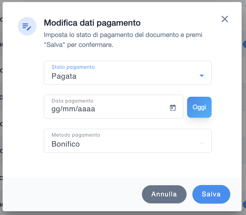Image resolution: width=246 pixels, height=215 pixels.
Task: Open the Stato pagamento combo box
Action: pos(127,73)
